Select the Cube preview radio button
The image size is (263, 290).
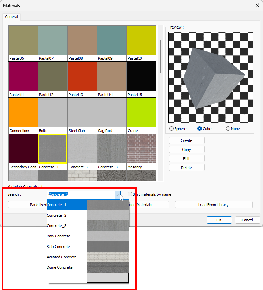tap(200, 129)
